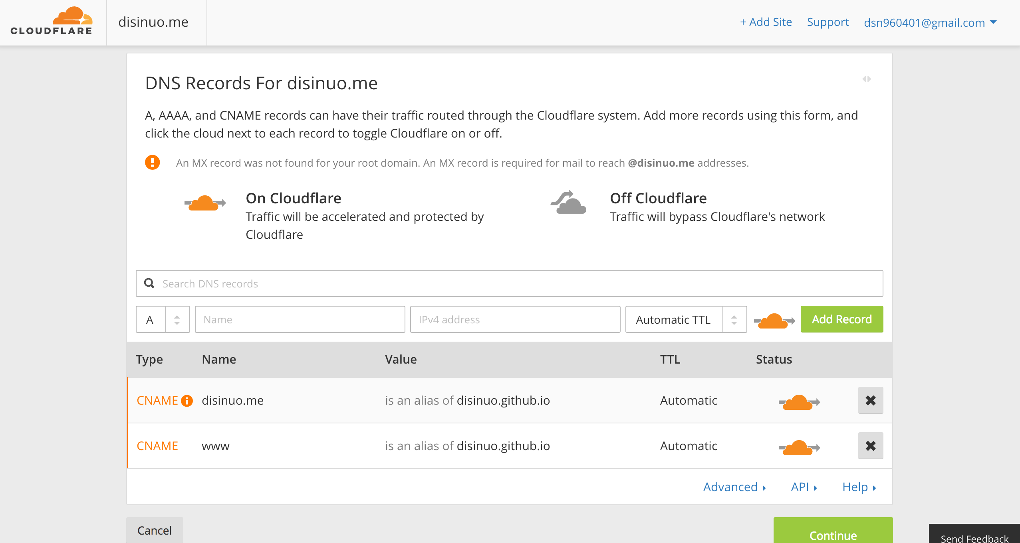Click the Automatic TTL of www record
Screen dimensions: 1020x543
(689, 446)
